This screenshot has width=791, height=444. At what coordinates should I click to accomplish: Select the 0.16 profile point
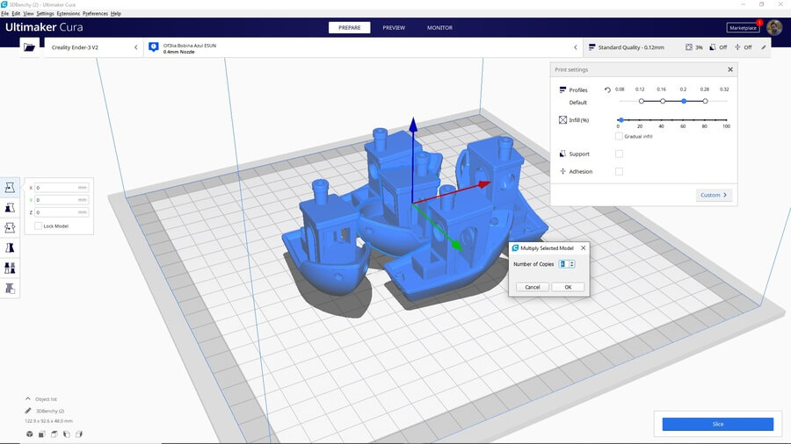pyautogui.click(x=663, y=101)
